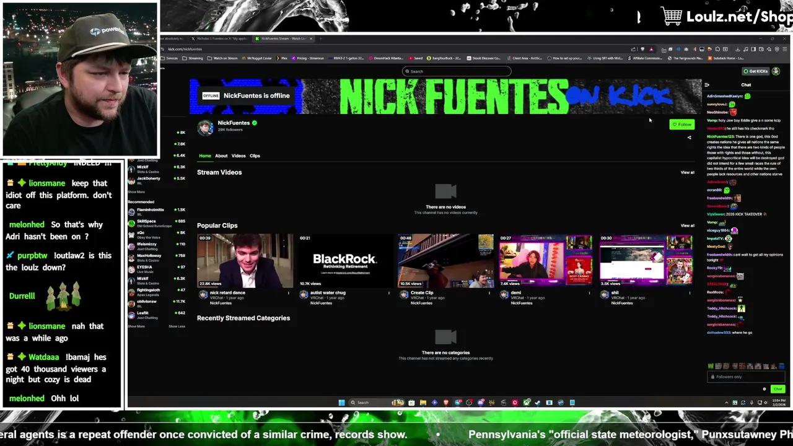This screenshot has height=446, width=793.
Task: Open the 'Create Clip' clip thumbnail
Action: click(445, 261)
